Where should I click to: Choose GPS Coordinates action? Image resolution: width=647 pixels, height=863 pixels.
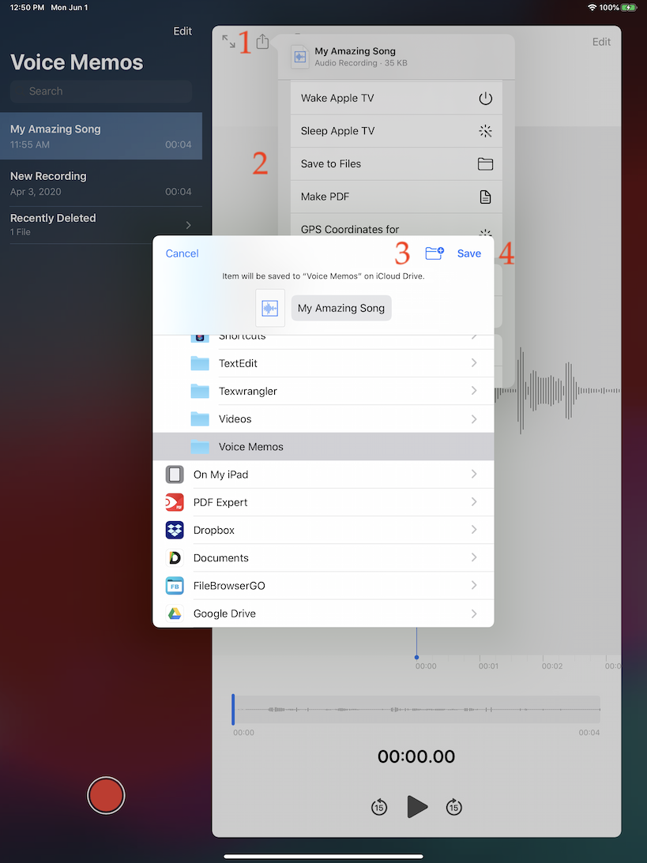click(397, 226)
